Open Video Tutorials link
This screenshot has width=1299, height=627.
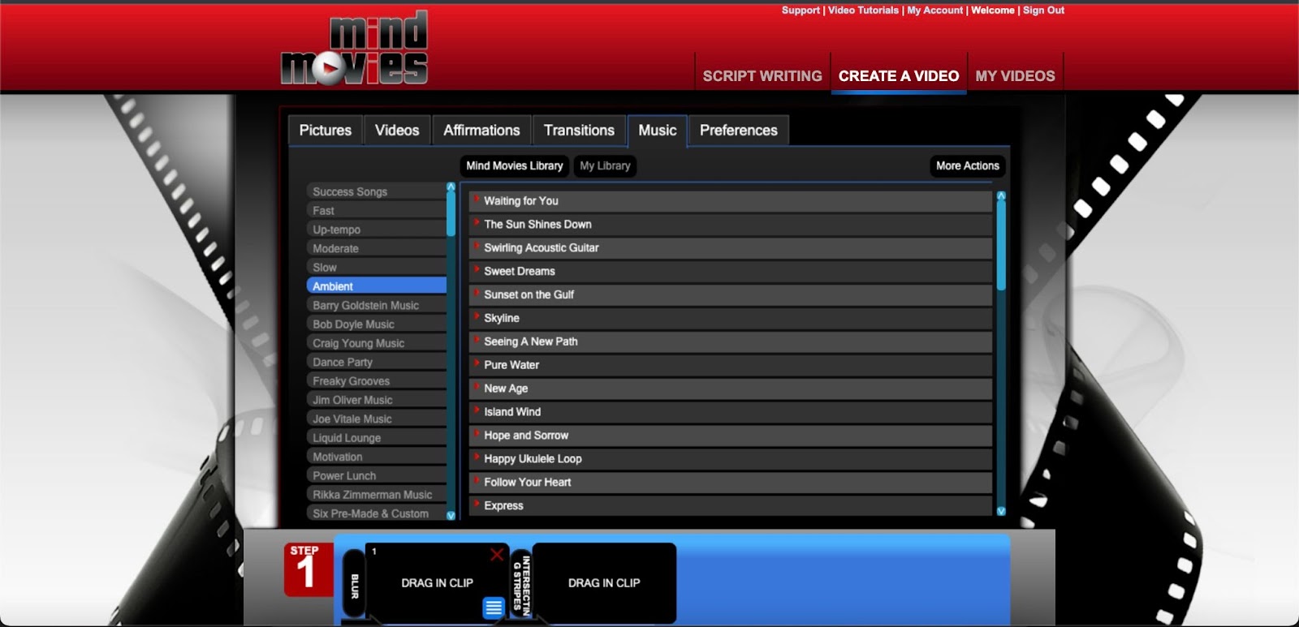[863, 11]
